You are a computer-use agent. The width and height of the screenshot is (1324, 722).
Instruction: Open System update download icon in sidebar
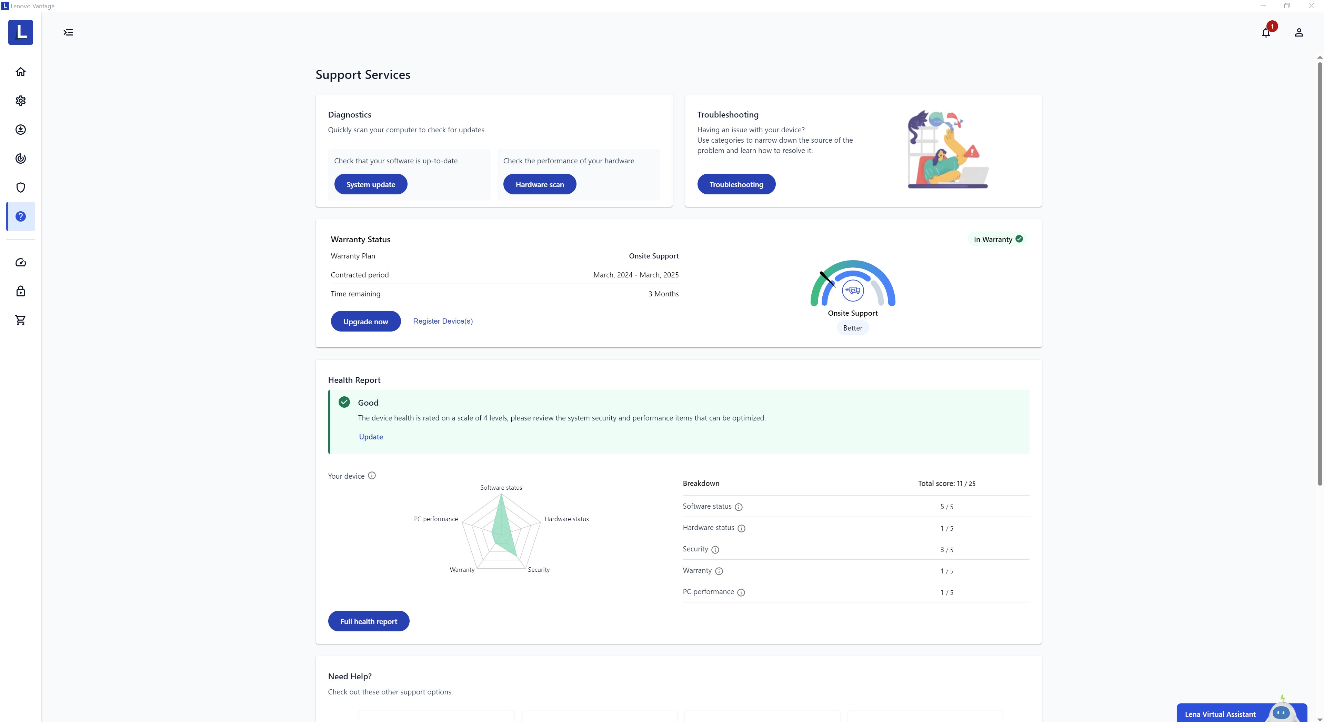pyautogui.click(x=21, y=130)
